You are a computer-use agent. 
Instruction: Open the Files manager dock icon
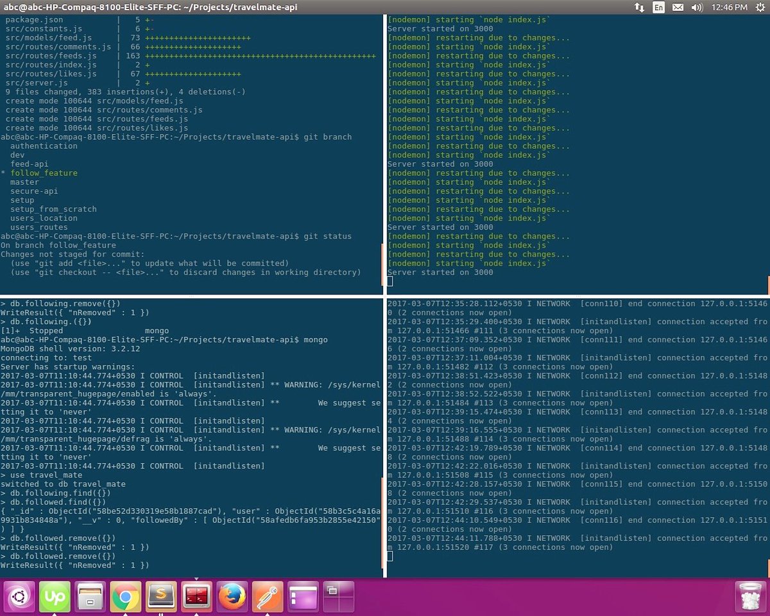90,598
